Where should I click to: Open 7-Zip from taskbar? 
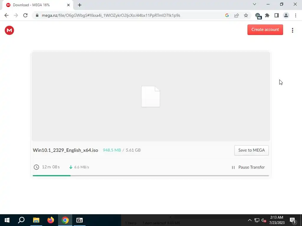pos(80,220)
